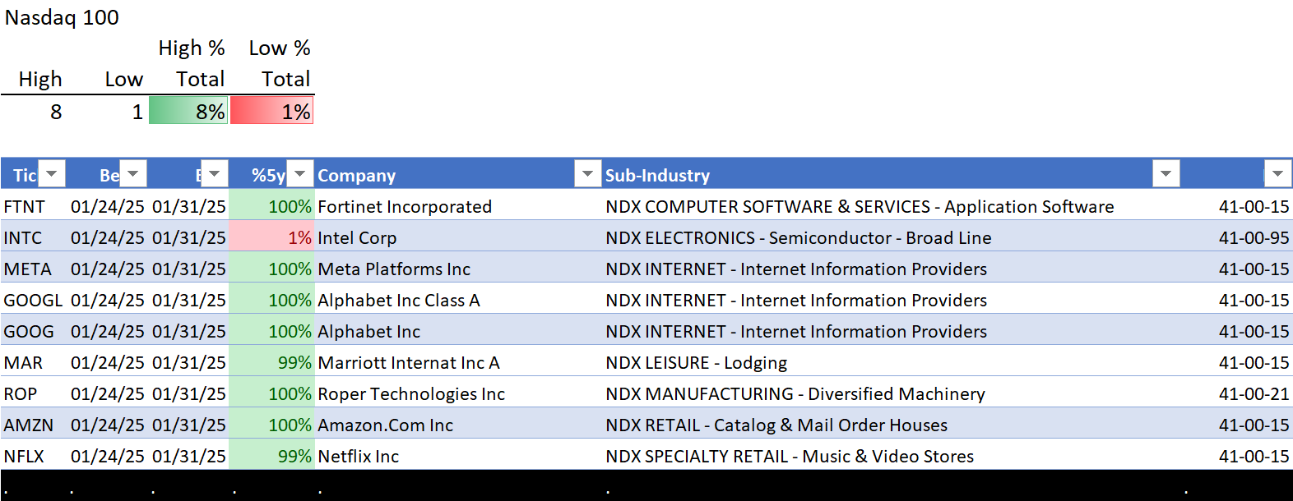Click the Intel Corp company cell
1293x501 pixels.
357,237
